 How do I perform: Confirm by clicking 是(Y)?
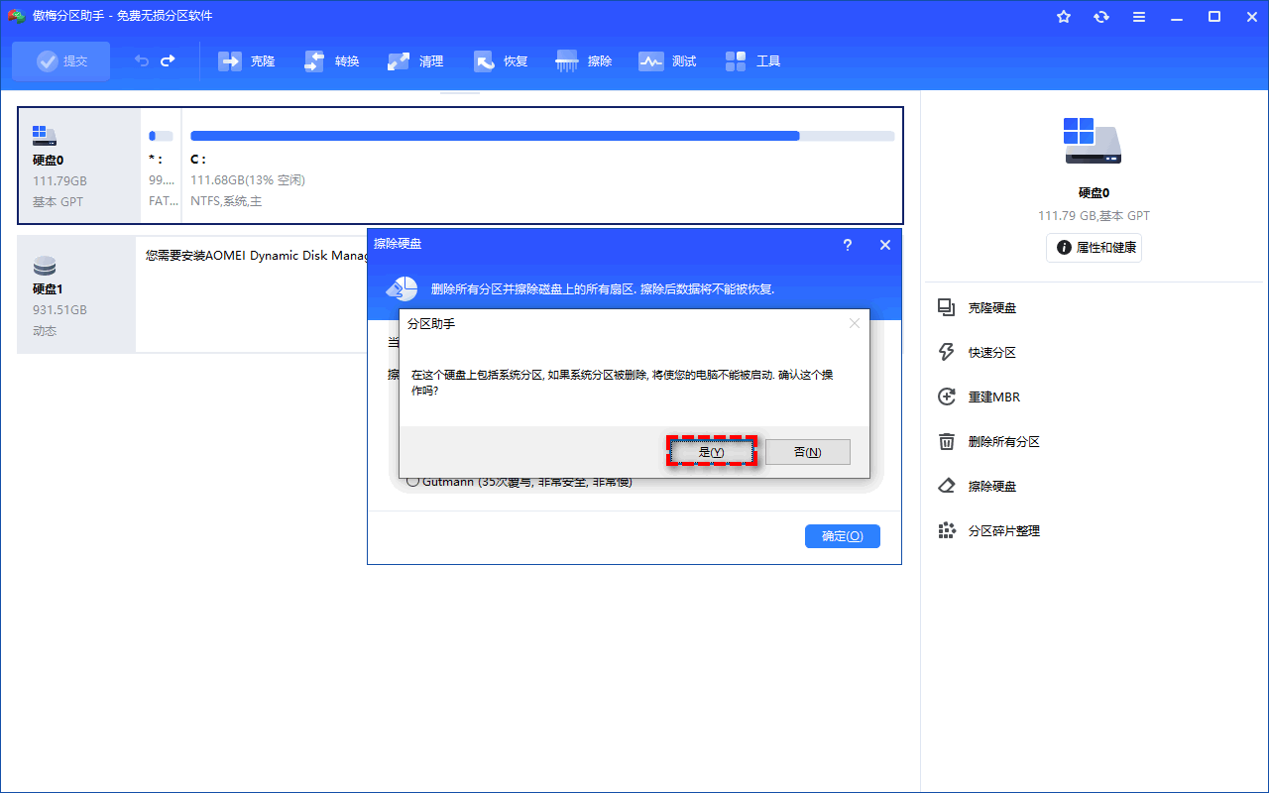pyautogui.click(x=711, y=451)
